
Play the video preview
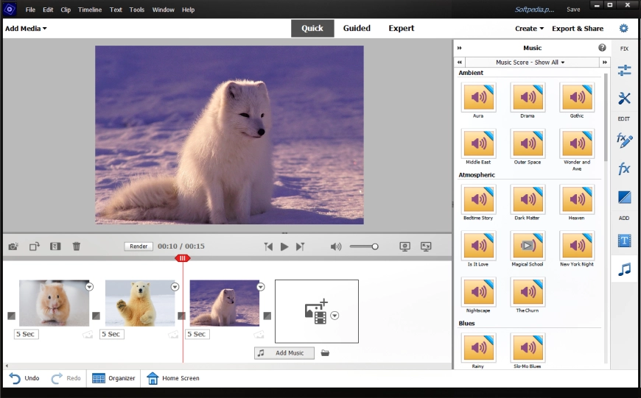[x=284, y=246]
